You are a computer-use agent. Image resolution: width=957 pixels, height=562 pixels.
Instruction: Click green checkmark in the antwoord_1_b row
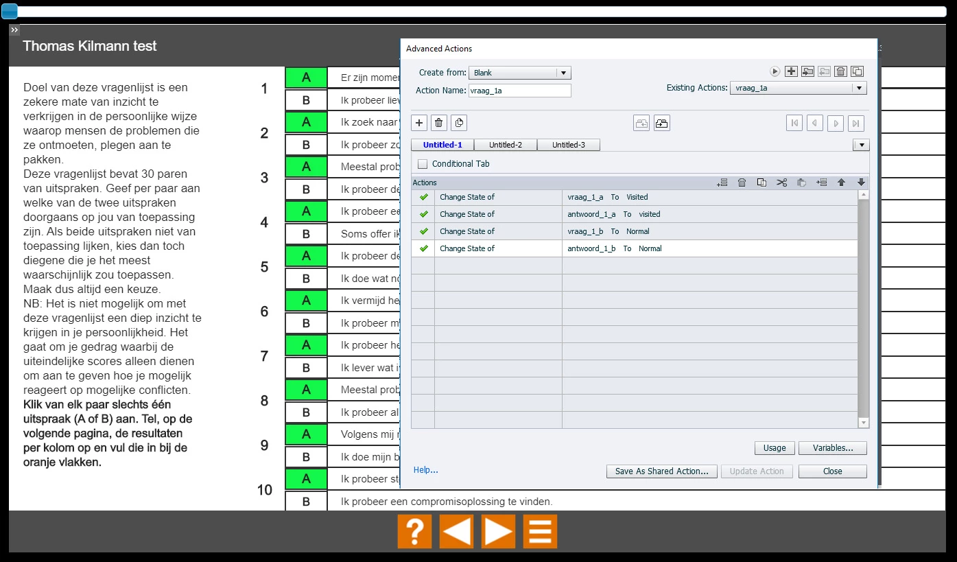(423, 248)
